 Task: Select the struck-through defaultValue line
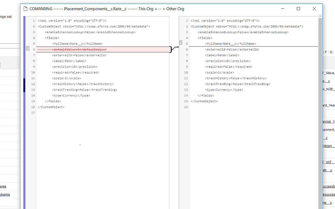coord(79,49)
